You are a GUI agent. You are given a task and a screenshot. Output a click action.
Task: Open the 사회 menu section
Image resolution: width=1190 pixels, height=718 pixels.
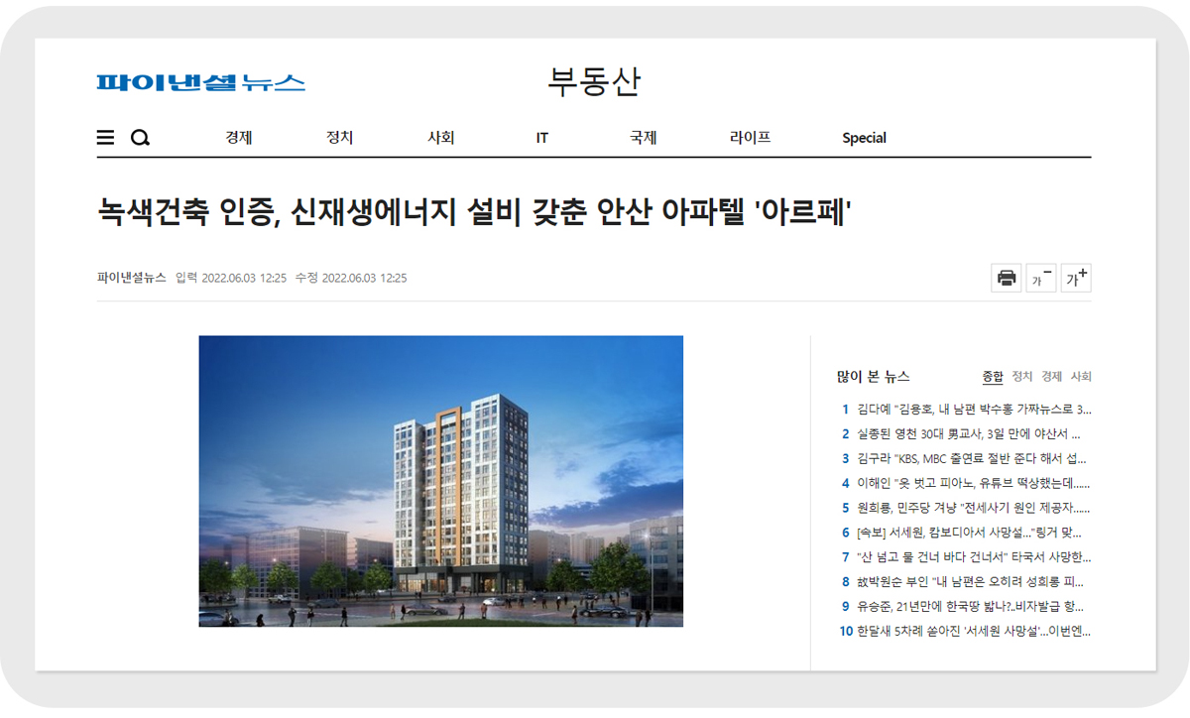441,138
